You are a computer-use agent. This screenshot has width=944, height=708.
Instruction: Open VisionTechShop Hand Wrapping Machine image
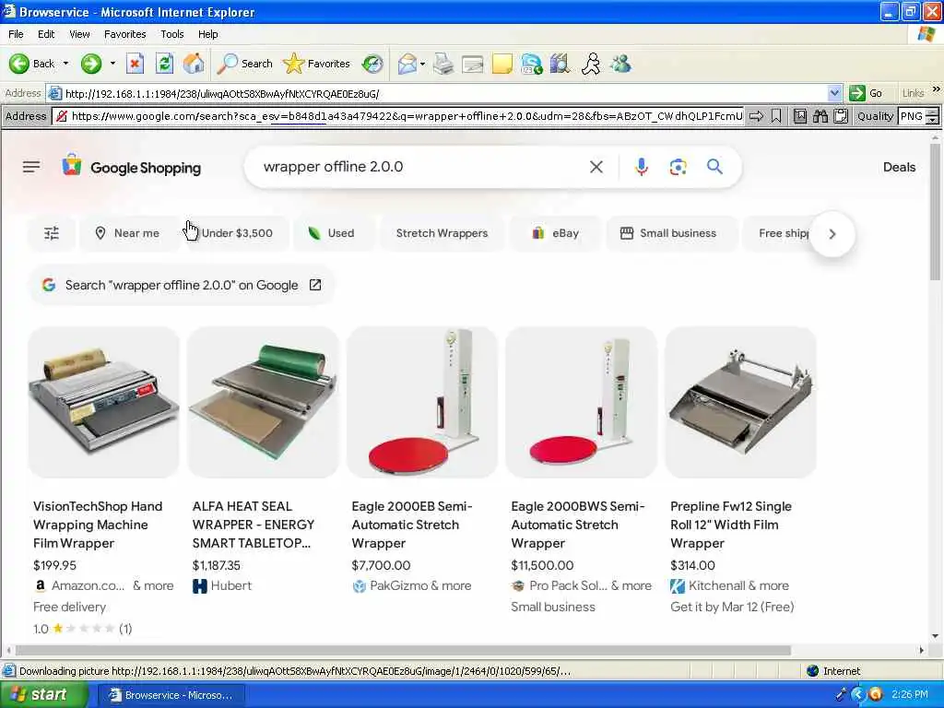[x=103, y=402]
